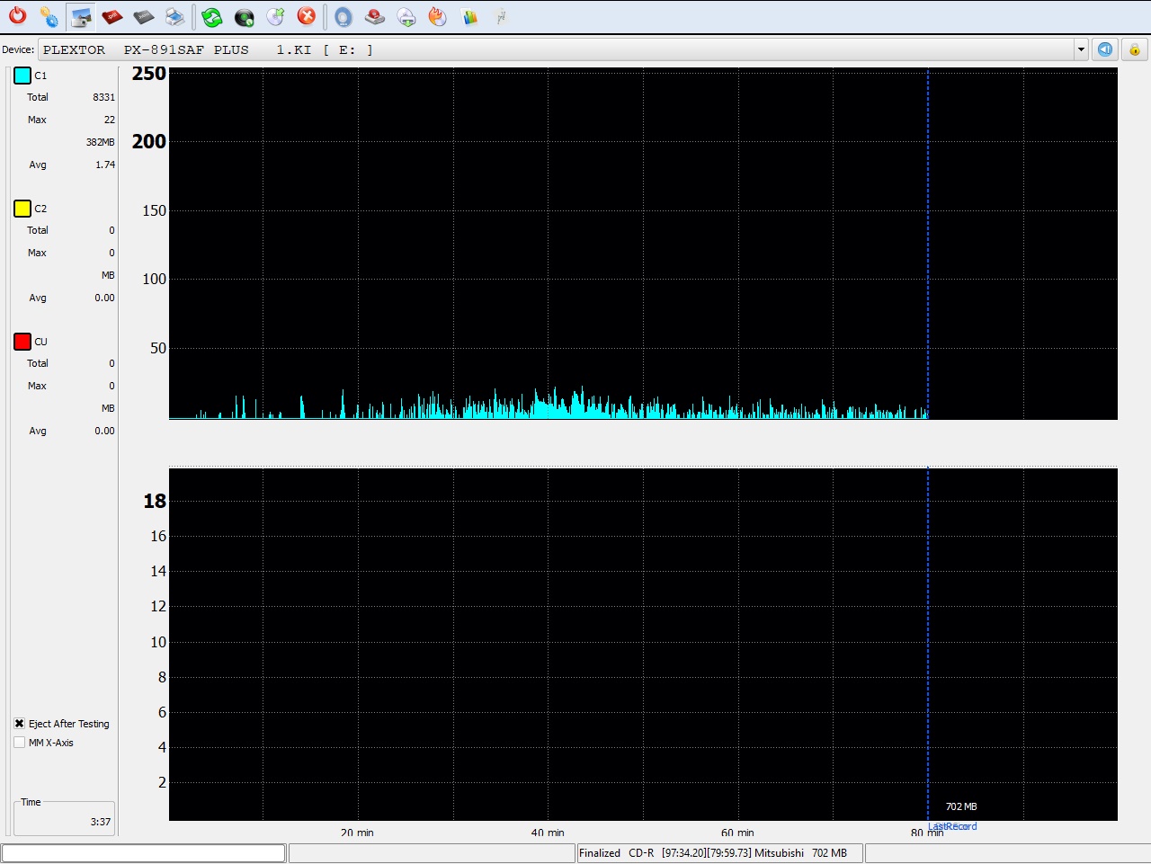Click the screenshot capture picture icon

(81, 16)
